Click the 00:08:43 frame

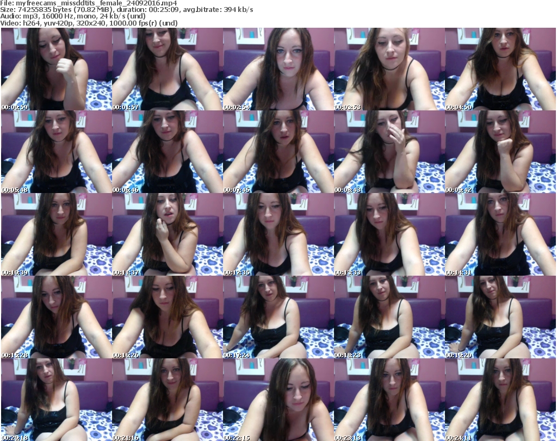pos(389,152)
